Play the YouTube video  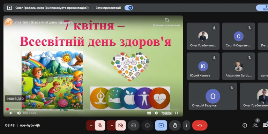click(11, 113)
